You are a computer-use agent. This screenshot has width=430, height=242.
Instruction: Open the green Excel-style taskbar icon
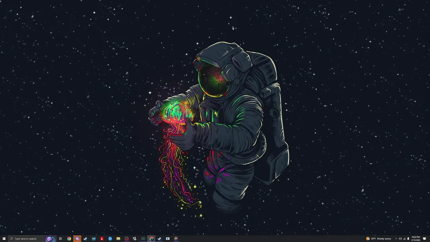coord(143,239)
